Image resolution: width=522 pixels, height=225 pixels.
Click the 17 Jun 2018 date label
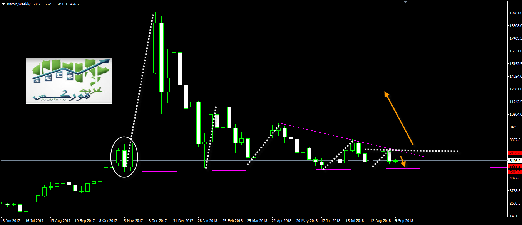331,221
